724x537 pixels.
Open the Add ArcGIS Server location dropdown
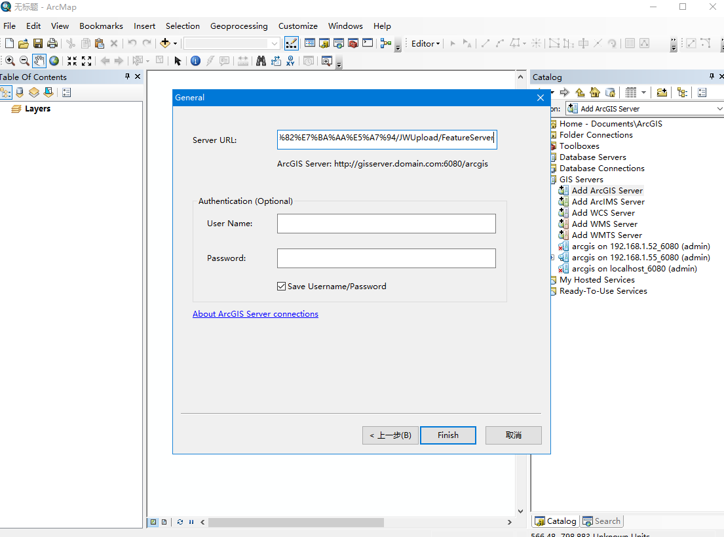(x=718, y=108)
